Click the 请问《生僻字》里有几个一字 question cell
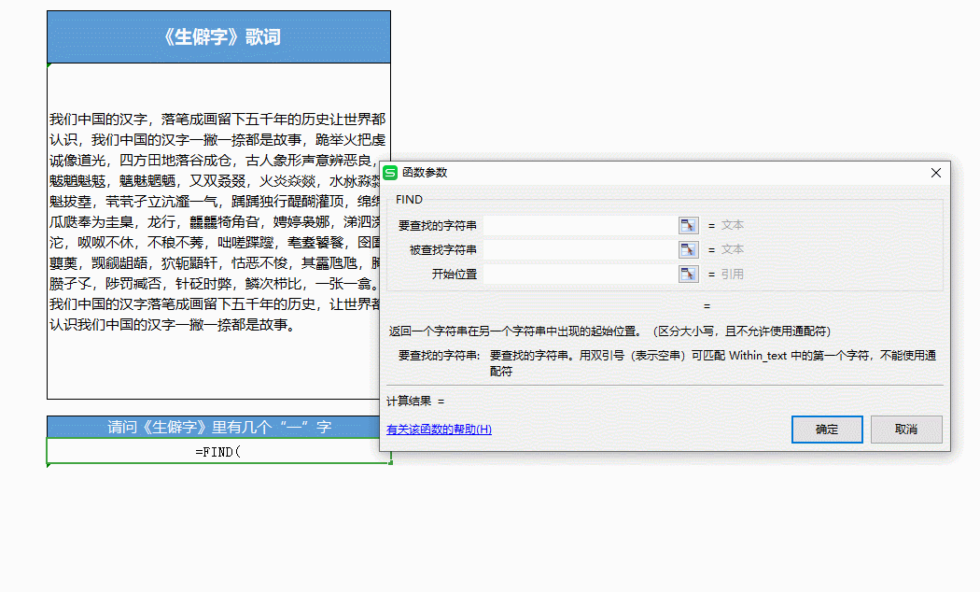The width and height of the screenshot is (980, 592). click(218, 427)
